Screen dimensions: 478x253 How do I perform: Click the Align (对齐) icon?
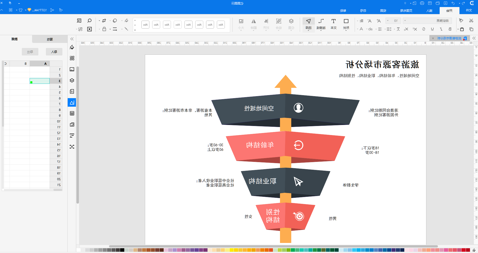point(266,24)
